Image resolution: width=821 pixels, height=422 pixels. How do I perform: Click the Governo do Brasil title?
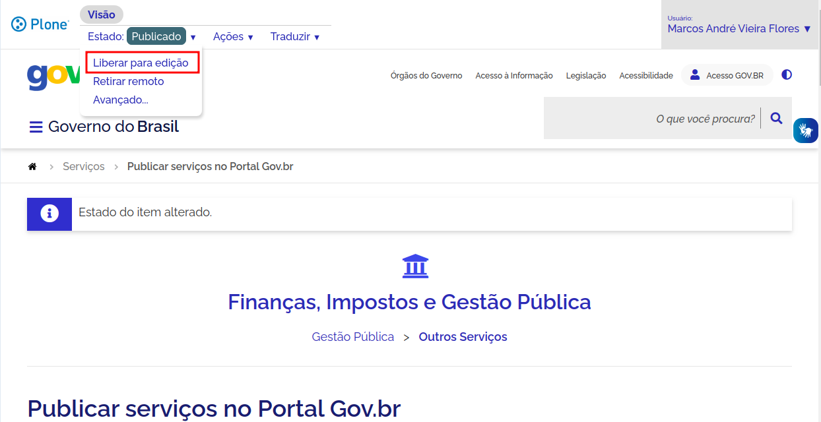click(x=114, y=127)
